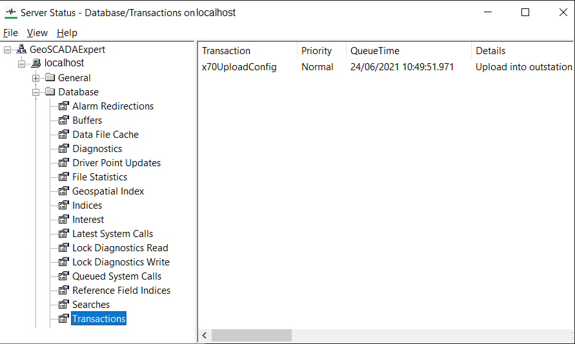The height and width of the screenshot is (344, 575).
Task: Click the Data File Cache icon
Action: [x=63, y=135]
